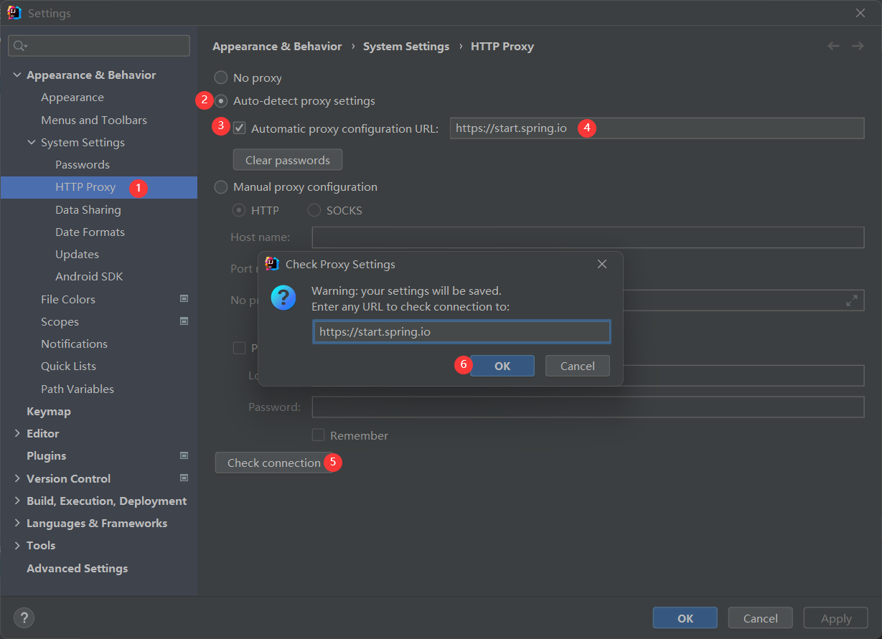
Task: Expand the Editor tree node
Action: (17, 433)
